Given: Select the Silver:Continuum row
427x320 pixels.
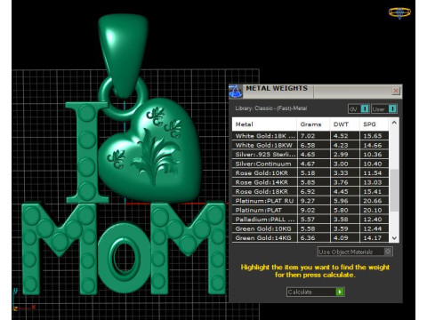Looking at the screenshot, I should tap(310, 164).
